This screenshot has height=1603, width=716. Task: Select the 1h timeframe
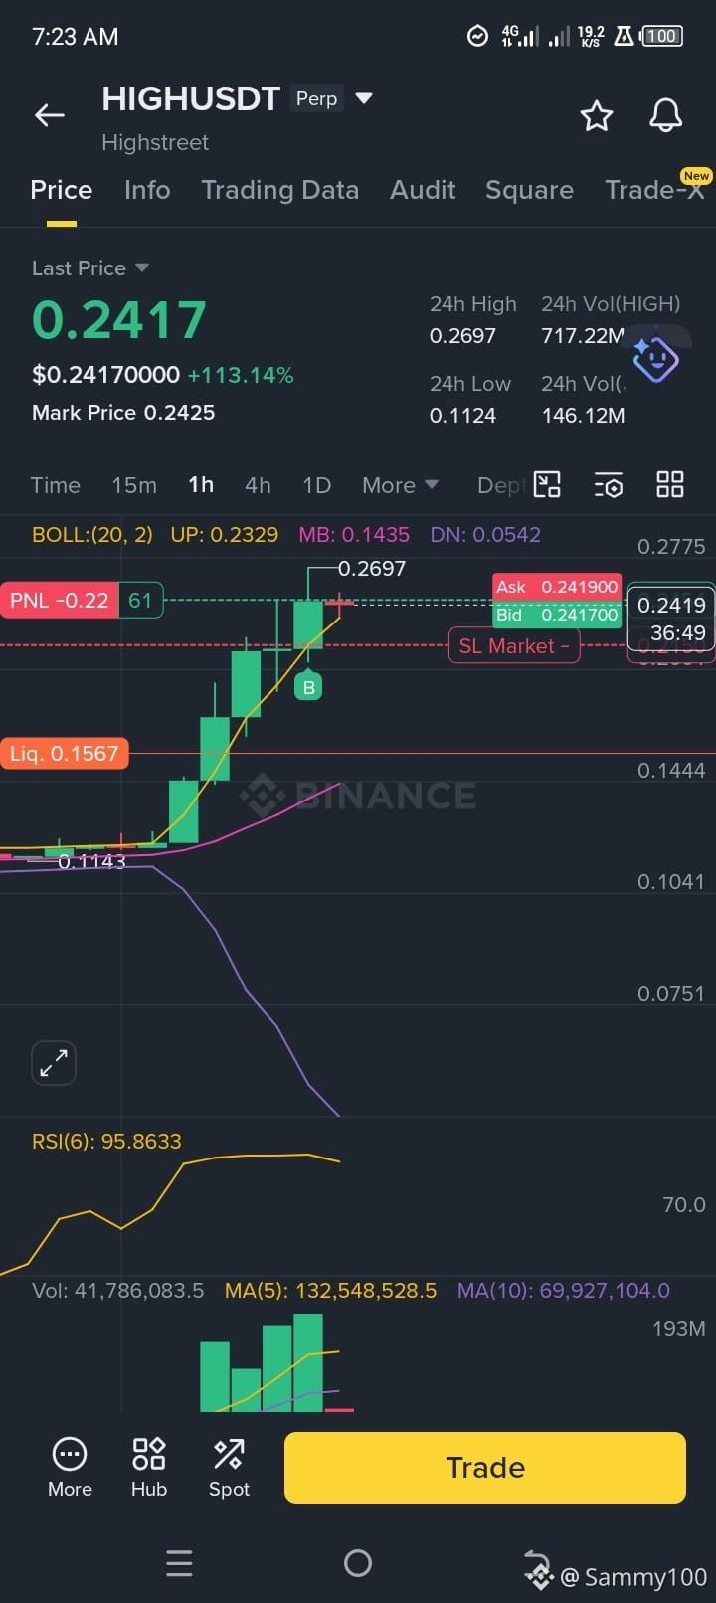[x=201, y=485]
